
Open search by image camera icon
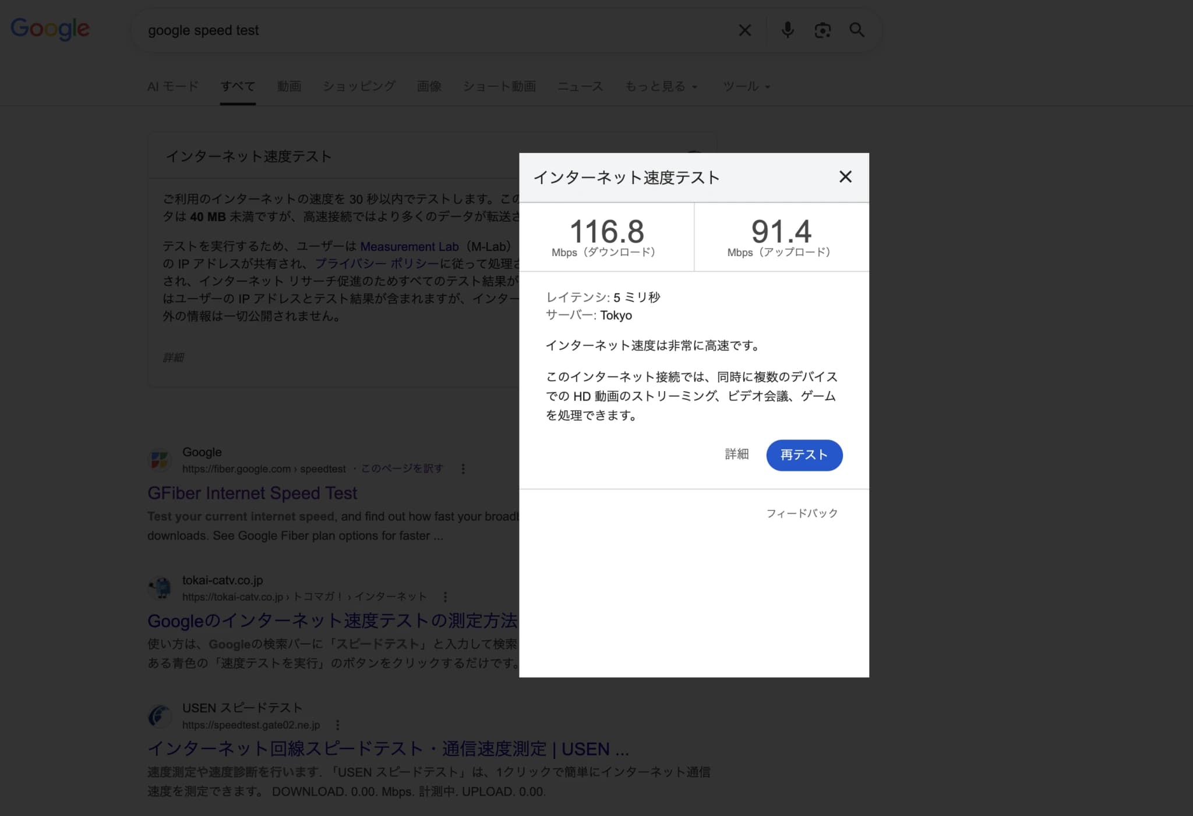click(x=823, y=30)
